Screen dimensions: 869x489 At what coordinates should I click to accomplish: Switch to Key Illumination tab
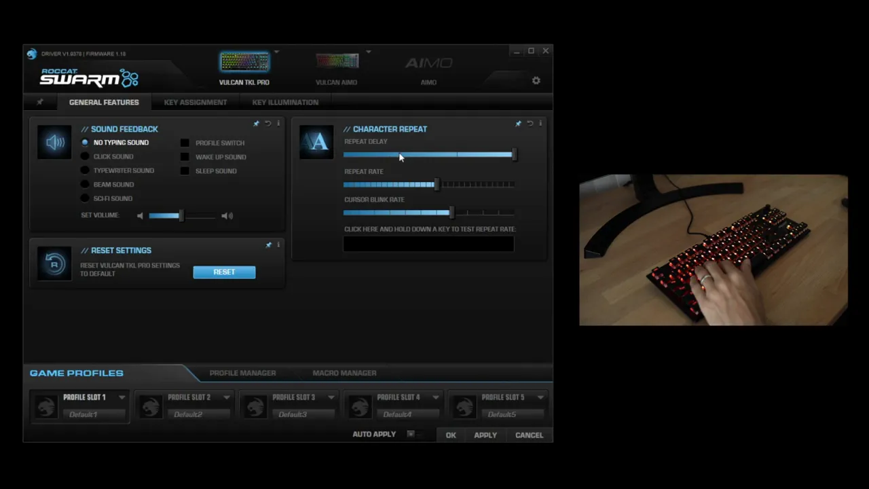[x=285, y=102]
